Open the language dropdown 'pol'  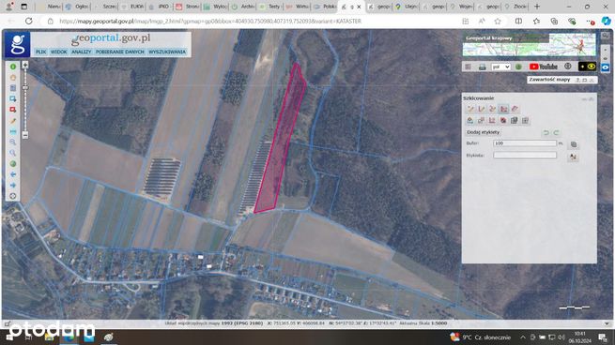click(500, 67)
